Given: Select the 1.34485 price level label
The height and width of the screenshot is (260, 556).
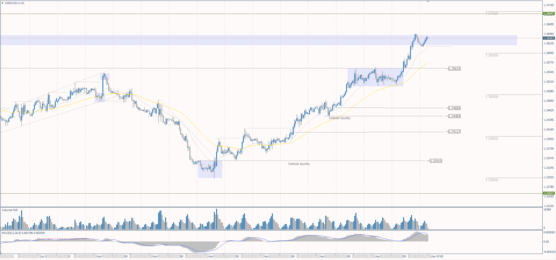Looking at the screenshot, I should (x=454, y=116).
